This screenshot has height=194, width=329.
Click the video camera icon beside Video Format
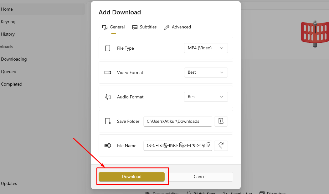(x=108, y=72)
